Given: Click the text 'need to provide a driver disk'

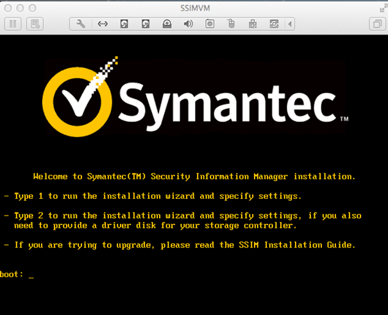Looking at the screenshot, I should pyautogui.click(x=85, y=226).
